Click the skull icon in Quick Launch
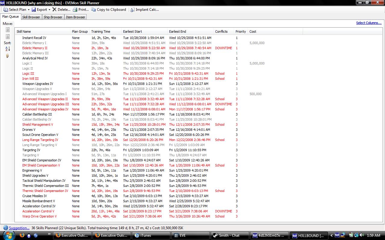Viewport: 385px width, 240px height. coord(29,235)
